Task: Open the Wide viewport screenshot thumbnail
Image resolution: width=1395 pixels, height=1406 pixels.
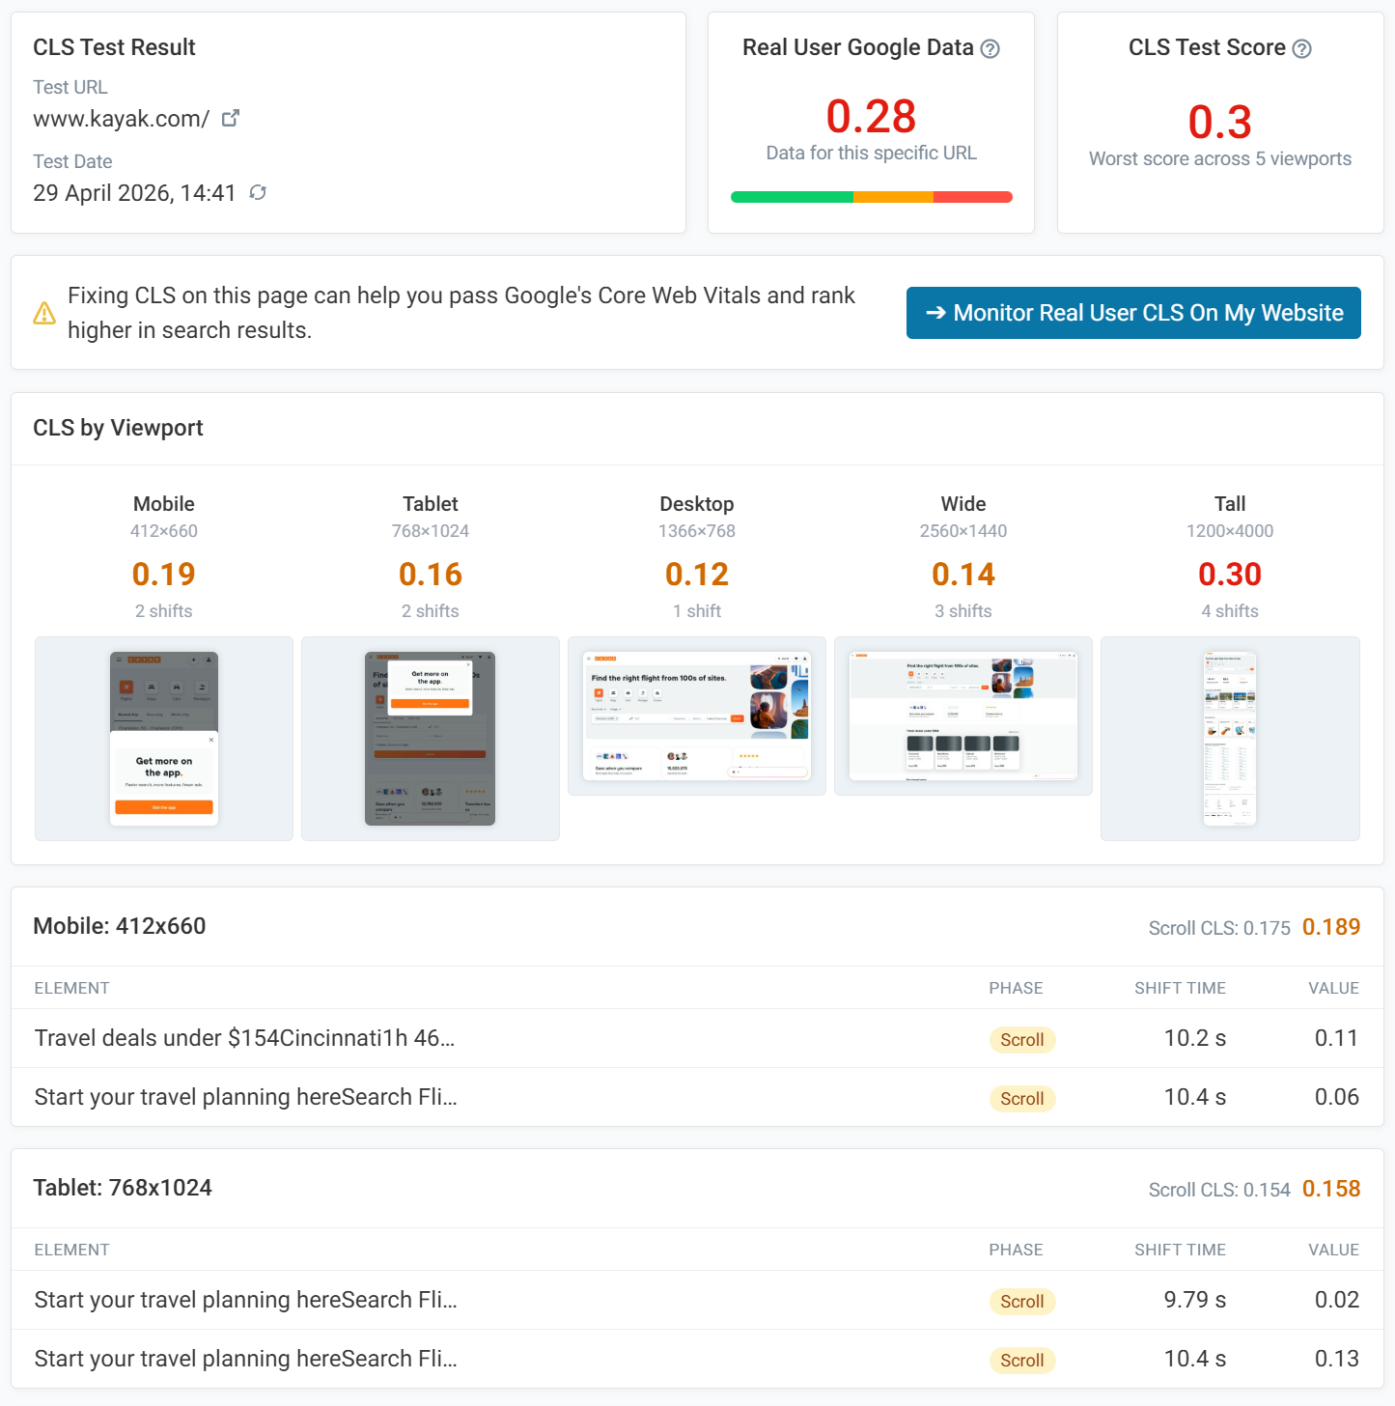Action: 963,716
